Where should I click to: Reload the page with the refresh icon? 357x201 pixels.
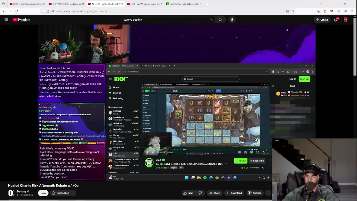tap(17, 11)
